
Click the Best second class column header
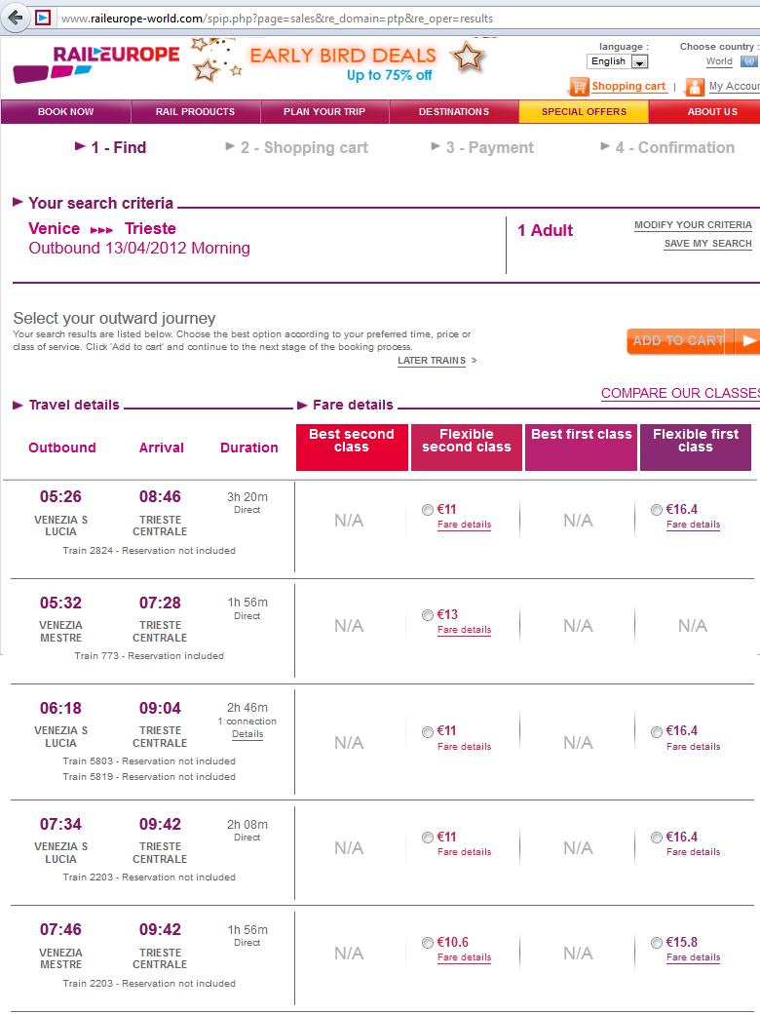(x=352, y=448)
